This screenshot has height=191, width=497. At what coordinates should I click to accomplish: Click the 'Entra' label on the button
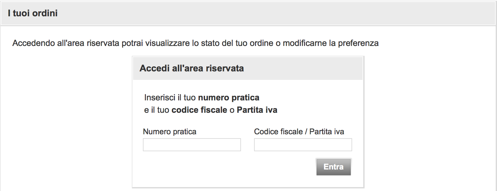pos(334,167)
